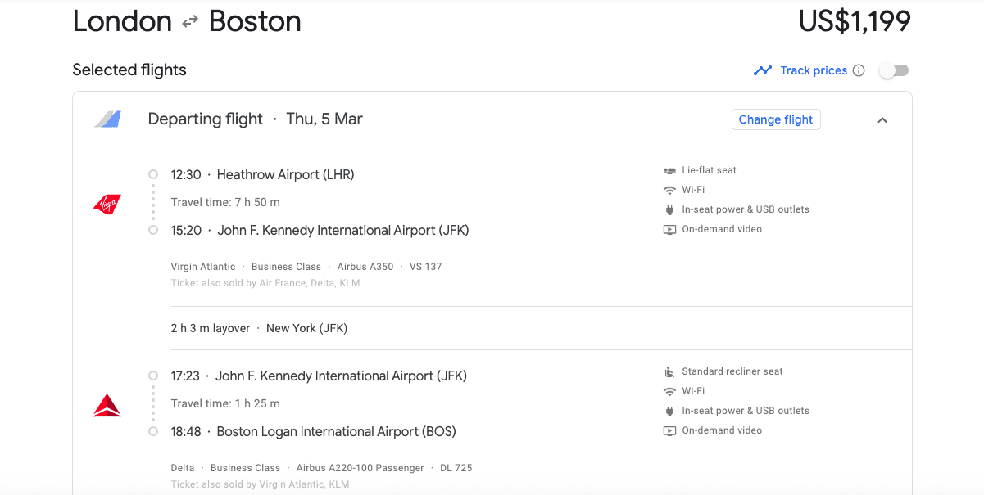Click the Lie-flat seat label

point(710,170)
